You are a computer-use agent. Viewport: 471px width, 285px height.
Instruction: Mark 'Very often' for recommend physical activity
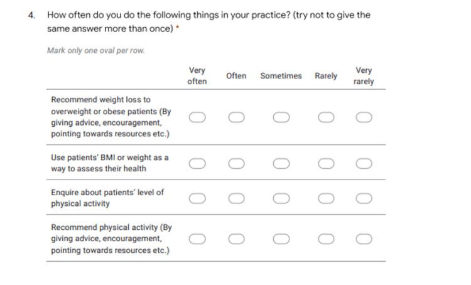click(x=197, y=239)
